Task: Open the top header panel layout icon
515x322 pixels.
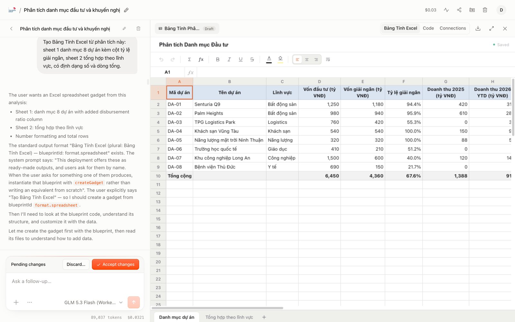Action: pyautogui.click(x=472, y=10)
